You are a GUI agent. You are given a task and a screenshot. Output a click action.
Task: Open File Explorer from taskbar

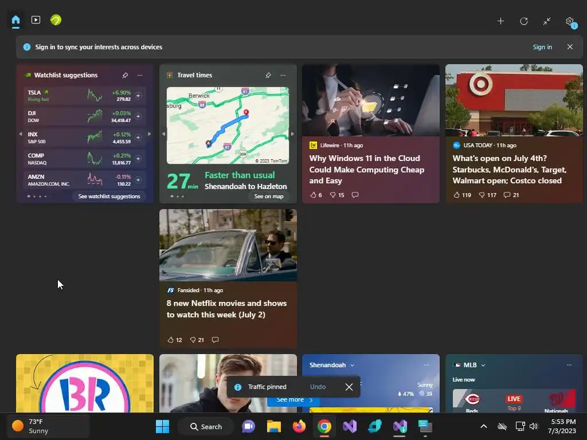tap(273, 426)
